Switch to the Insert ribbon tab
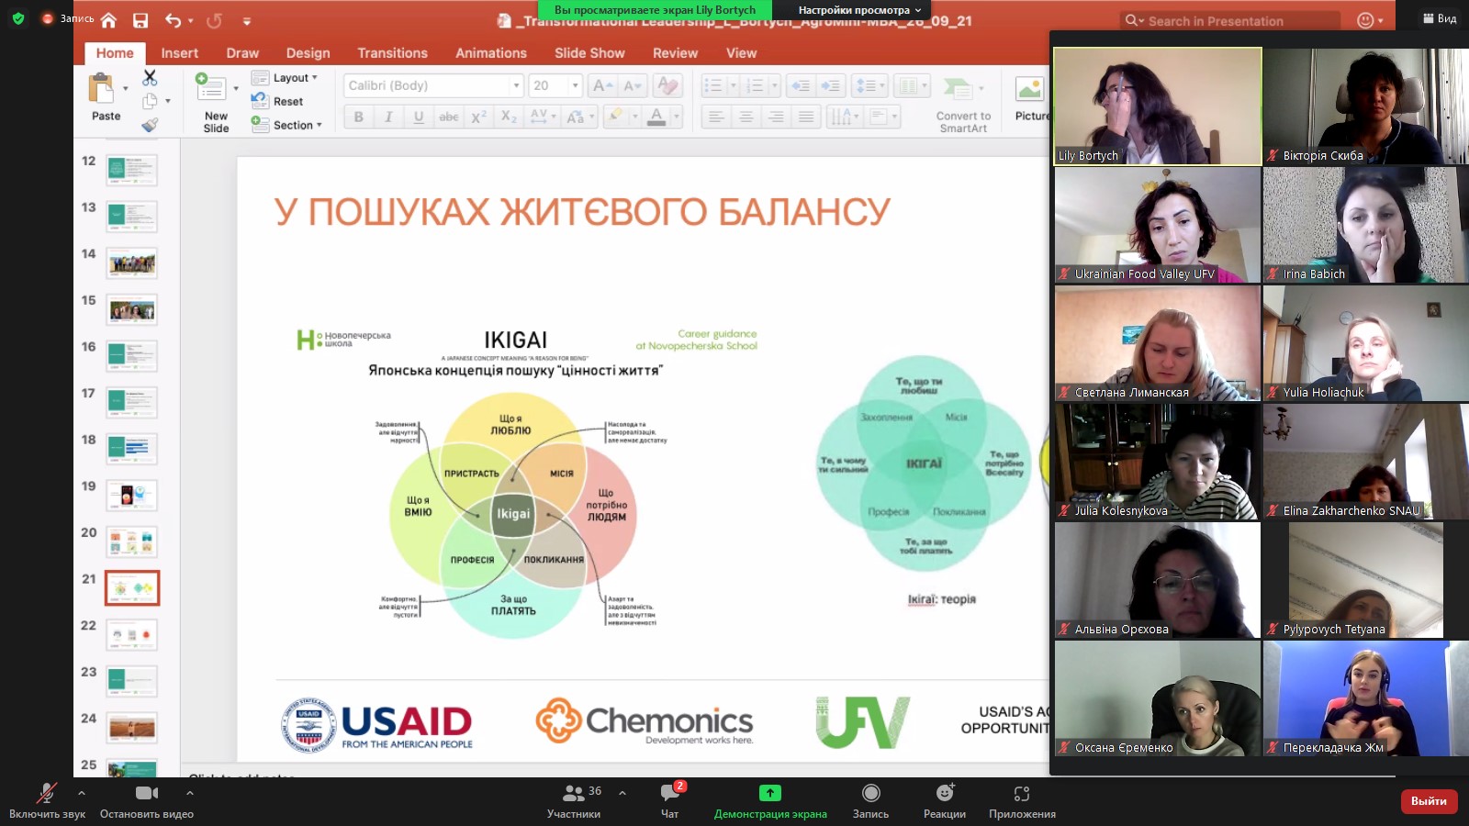Screen dimensions: 1469x826 [179, 53]
